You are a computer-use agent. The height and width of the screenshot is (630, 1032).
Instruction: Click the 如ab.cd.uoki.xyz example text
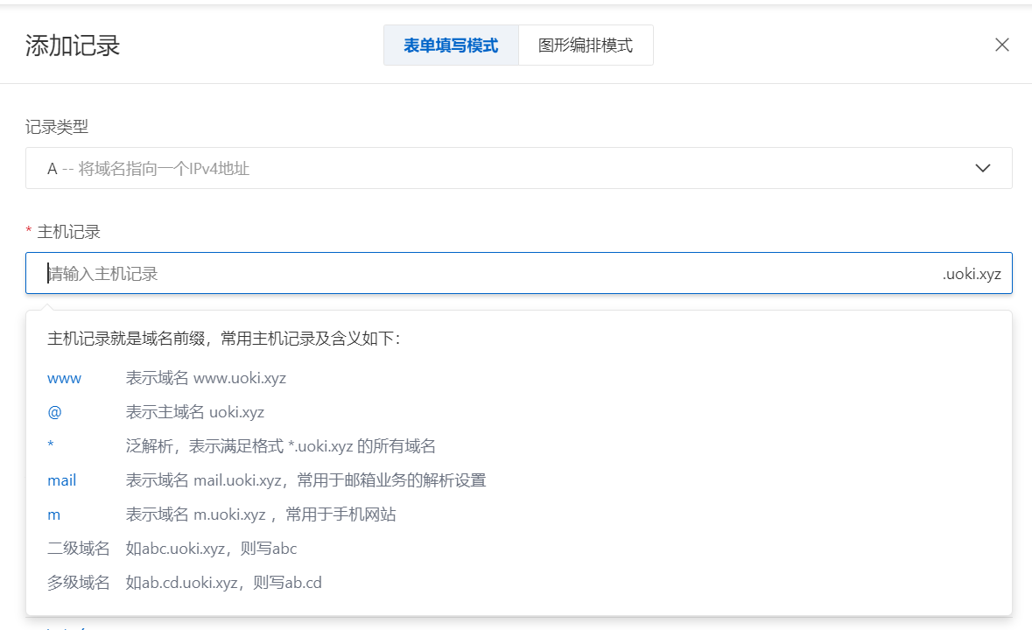coord(224,582)
